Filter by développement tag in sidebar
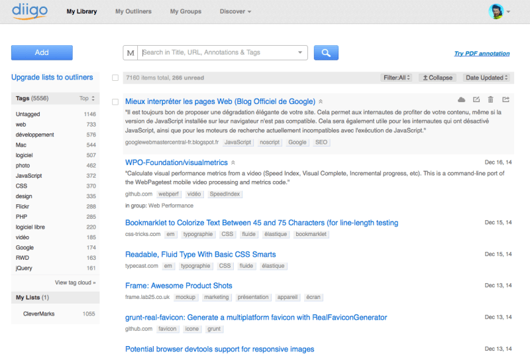Screen dimensions: 530x354 point(35,135)
